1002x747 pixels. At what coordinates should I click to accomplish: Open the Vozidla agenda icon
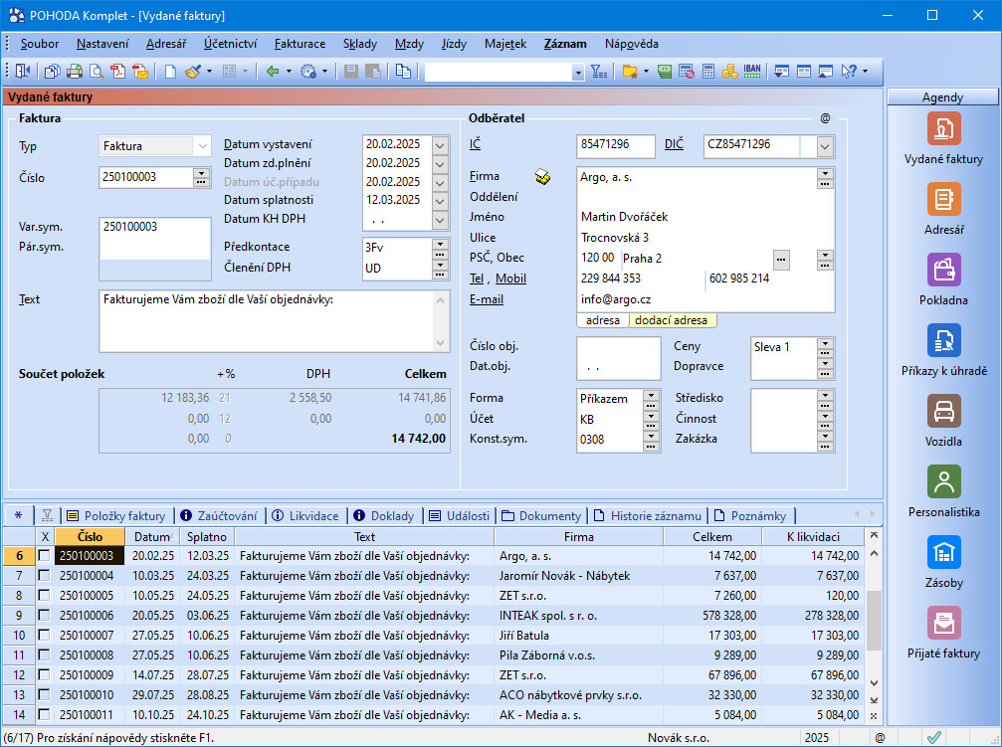tap(943, 412)
